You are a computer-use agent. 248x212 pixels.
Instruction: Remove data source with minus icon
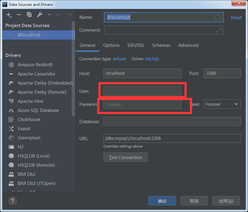click(19, 15)
